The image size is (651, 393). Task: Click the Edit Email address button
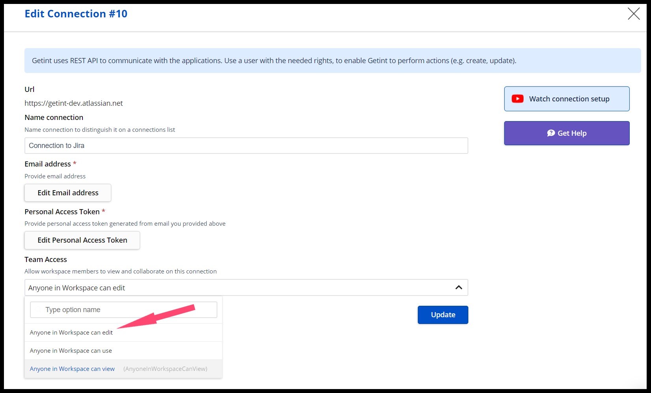click(68, 193)
